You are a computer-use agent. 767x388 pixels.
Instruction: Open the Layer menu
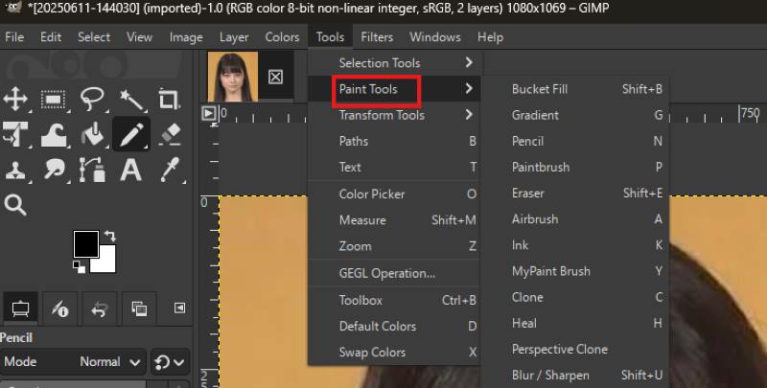coord(234,37)
